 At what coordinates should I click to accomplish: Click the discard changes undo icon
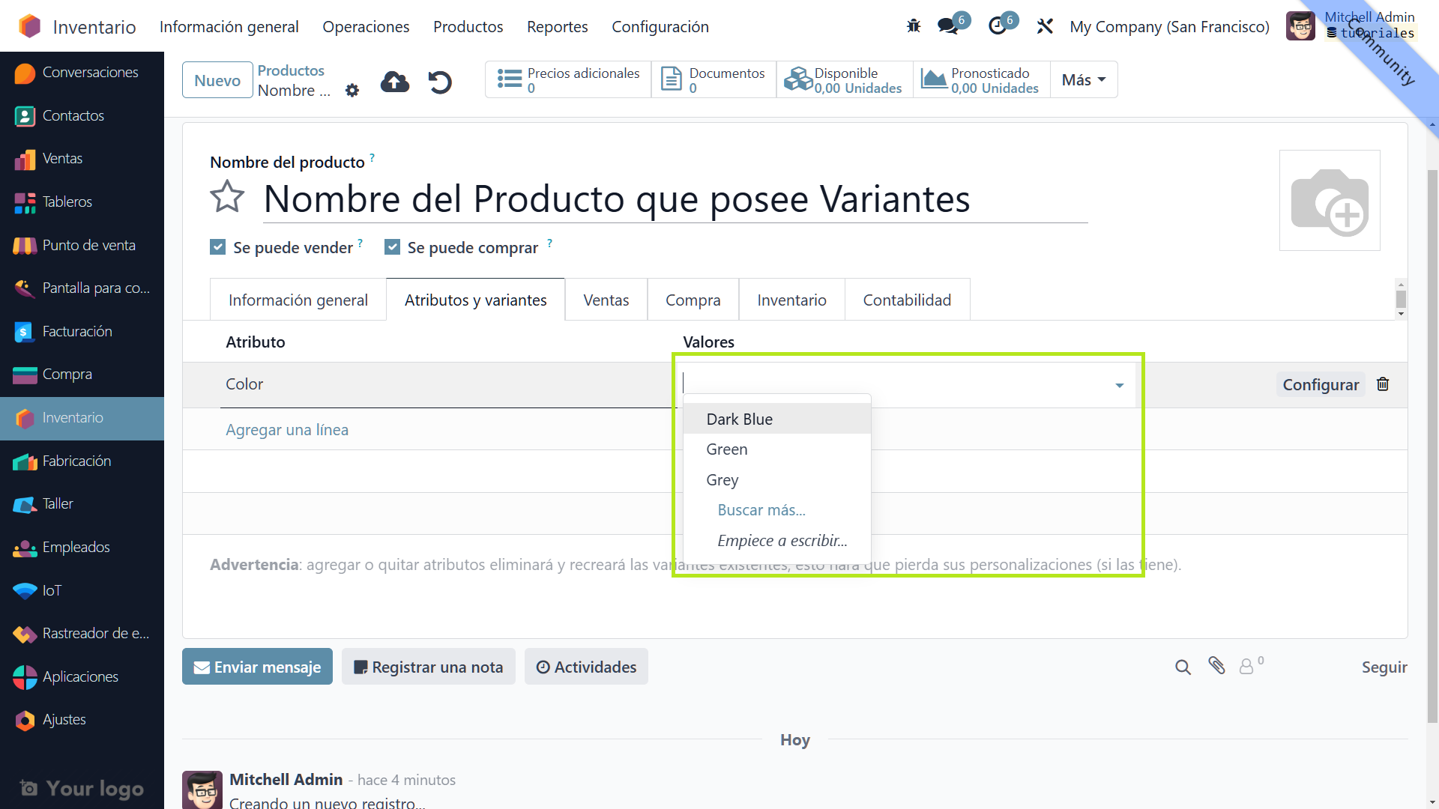pos(440,82)
